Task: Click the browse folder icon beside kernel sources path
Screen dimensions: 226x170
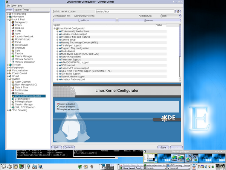Action: 178,11
